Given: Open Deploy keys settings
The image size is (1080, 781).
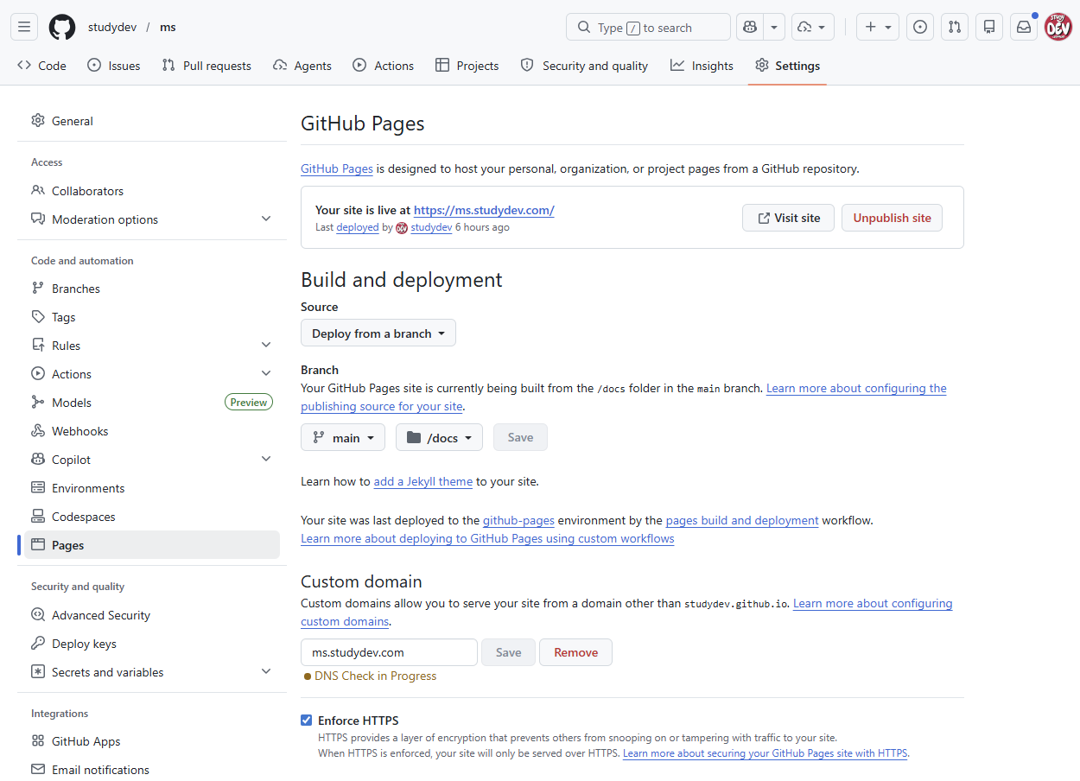Looking at the screenshot, I should pos(152,644).
